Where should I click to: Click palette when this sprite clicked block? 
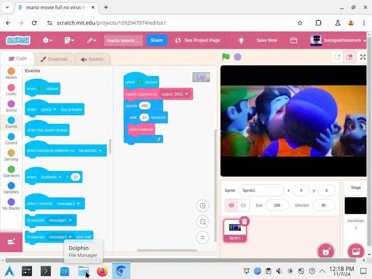[x=47, y=130]
